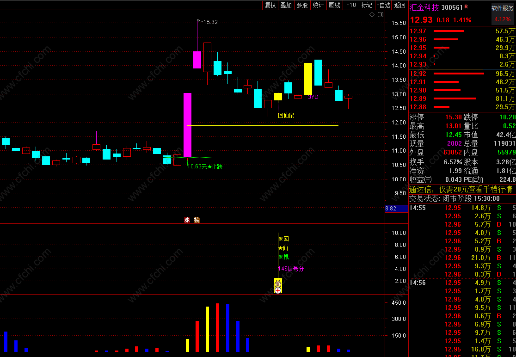Click the 12.88 buy order row
Image resolution: width=516 pixels, height=357 pixels.
(462, 107)
